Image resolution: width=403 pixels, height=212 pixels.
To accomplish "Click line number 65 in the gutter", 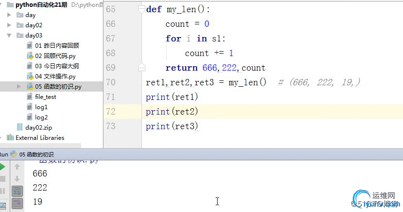I will point(111,9).
